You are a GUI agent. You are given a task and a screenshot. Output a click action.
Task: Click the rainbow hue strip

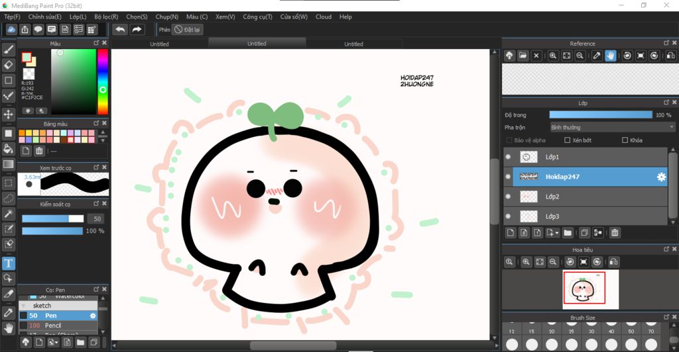click(x=103, y=81)
